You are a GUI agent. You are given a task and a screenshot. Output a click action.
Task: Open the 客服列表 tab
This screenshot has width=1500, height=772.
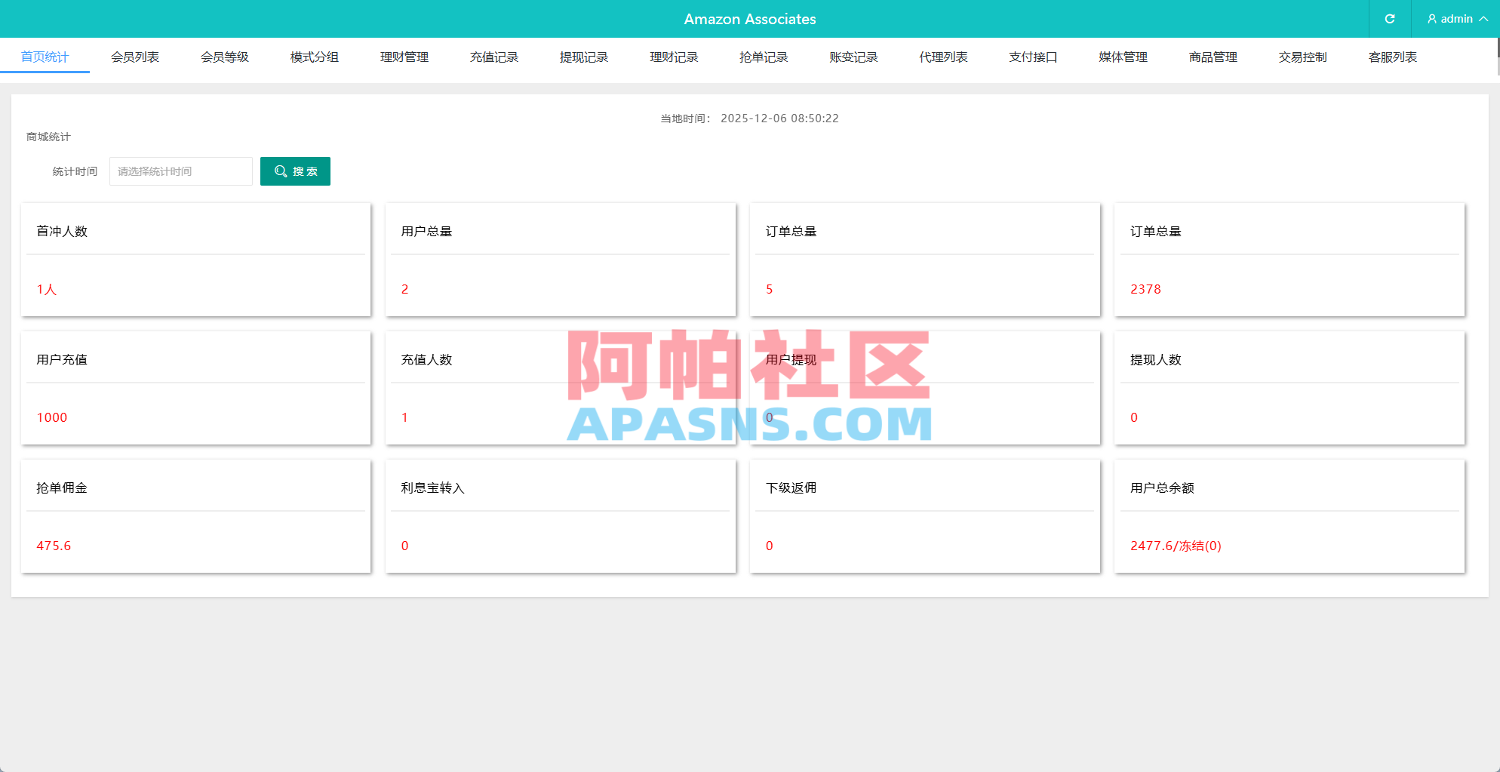click(1393, 57)
